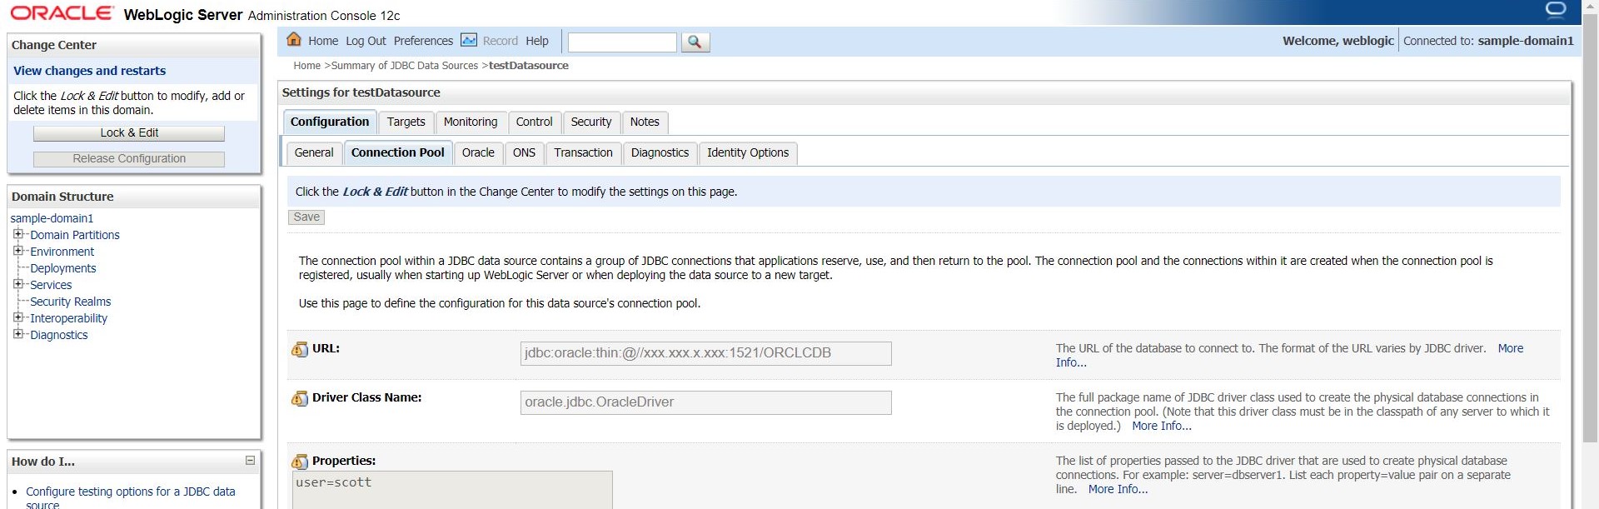Select the ONS sub-tab
This screenshot has height=509, width=1599.
click(524, 152)
